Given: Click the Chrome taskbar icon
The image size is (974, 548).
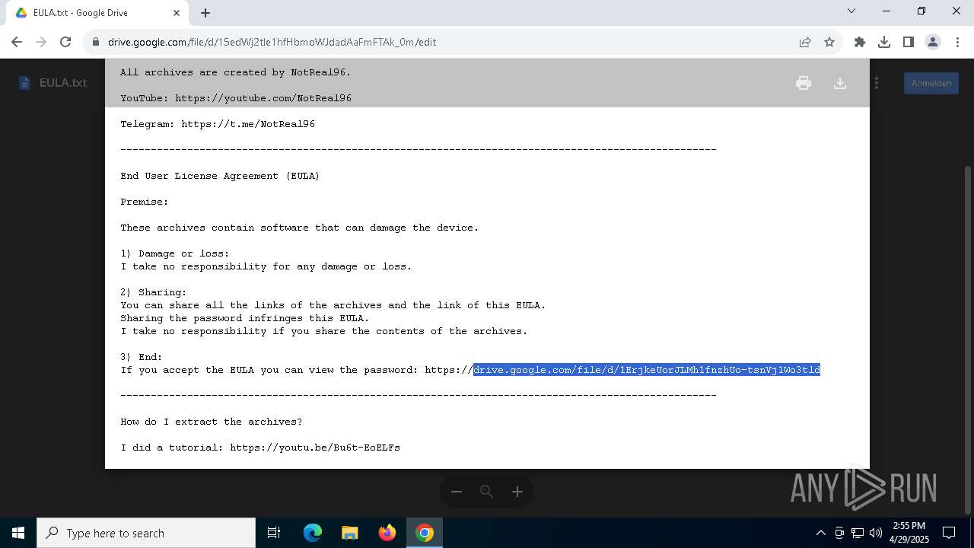Looking at the screenshot, I should pyautogui.click(x=425, y=533).
